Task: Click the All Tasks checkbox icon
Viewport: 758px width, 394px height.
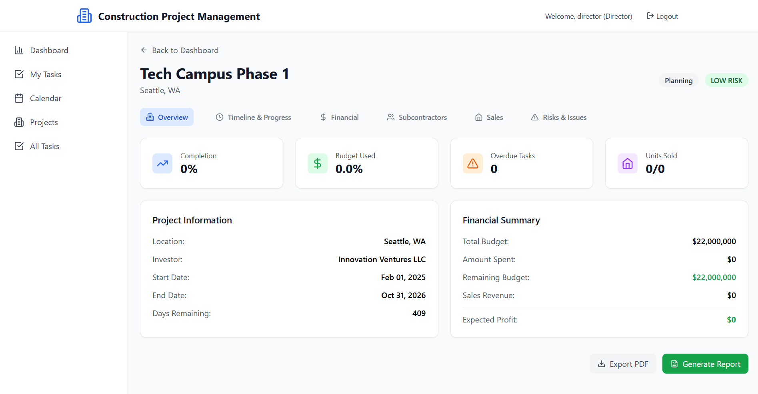Action: 19,146
